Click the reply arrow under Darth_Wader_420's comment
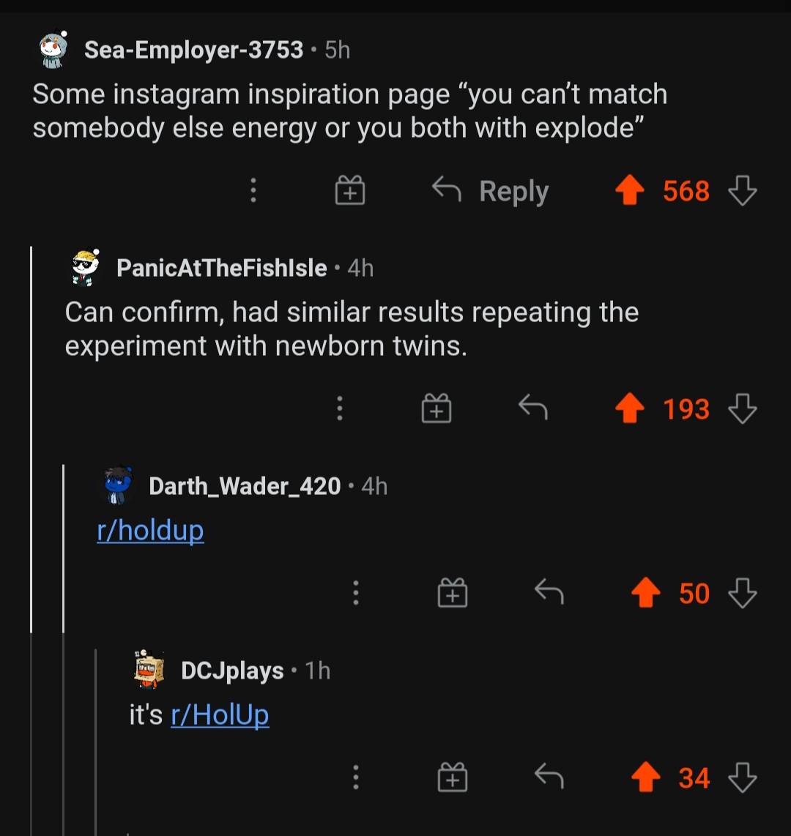The image size is (791, 836). coord(549,593)
